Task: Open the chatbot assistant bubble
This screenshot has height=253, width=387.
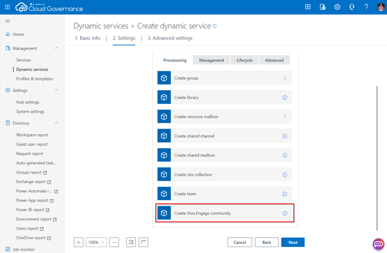Action: click(378, 244)
